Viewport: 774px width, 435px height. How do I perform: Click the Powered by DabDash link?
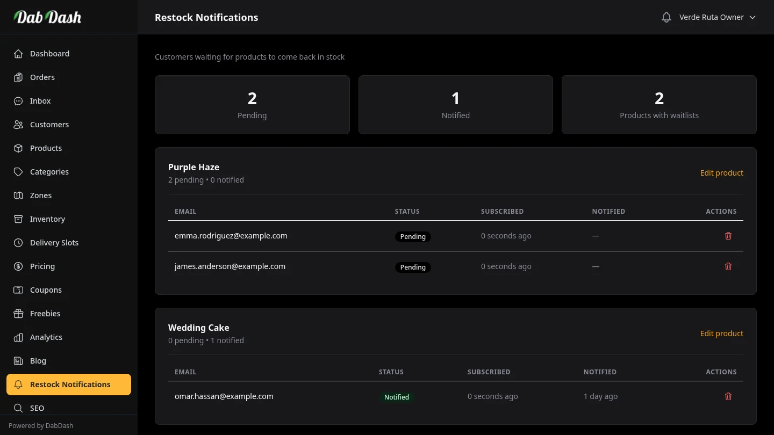click(x=41, y=425)
